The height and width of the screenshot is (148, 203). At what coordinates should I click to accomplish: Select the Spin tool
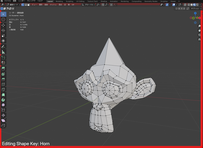pyautogui.click(x=3, y=100)
